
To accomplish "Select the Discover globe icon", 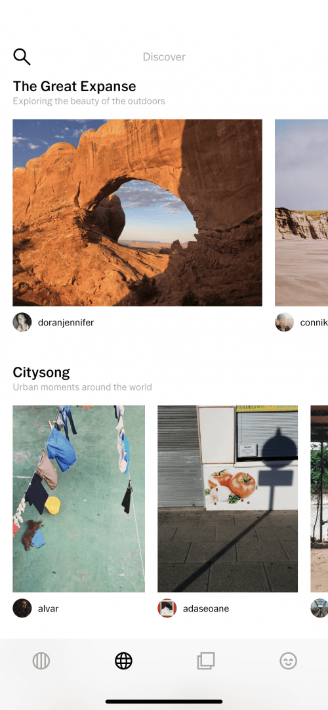I will click(123, 661).
